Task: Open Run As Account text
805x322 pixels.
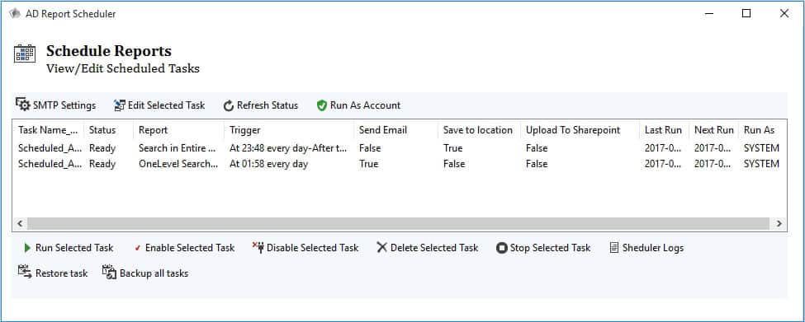Action: pyautogui.click(x=365, y=105)
